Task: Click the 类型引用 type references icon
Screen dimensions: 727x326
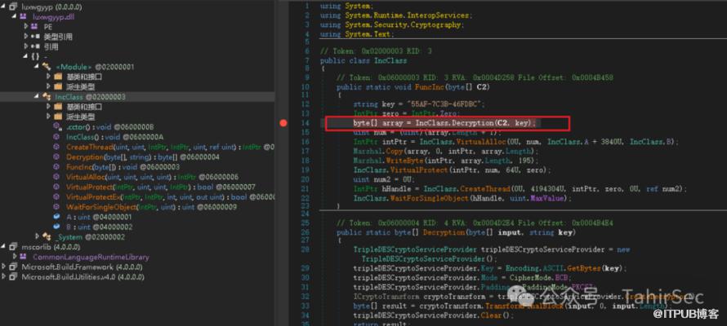Action: pos(35,37)
